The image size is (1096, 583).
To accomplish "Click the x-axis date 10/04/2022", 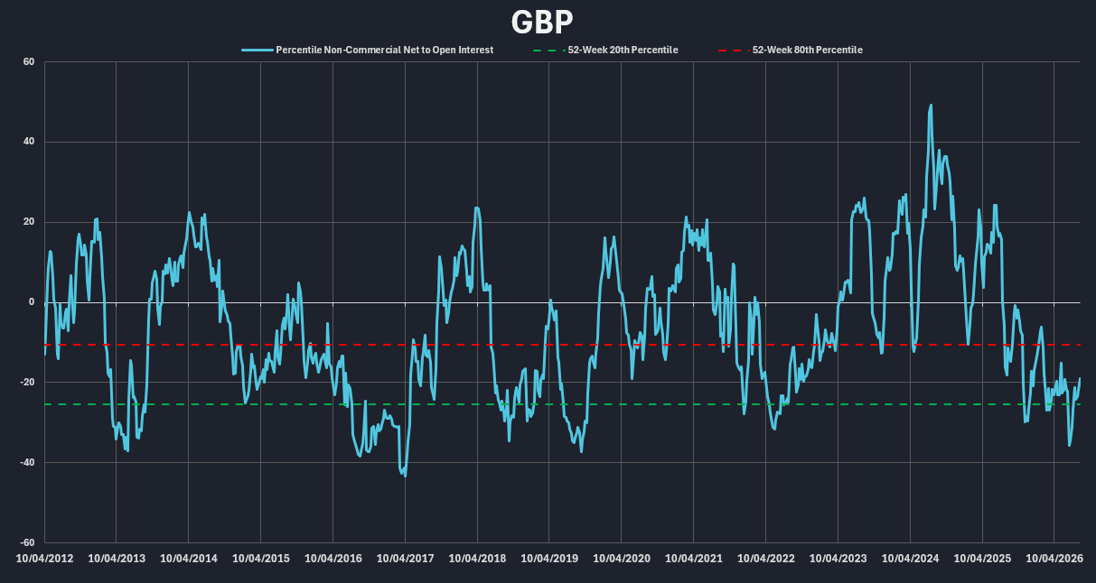I will (x=766, y=559).
